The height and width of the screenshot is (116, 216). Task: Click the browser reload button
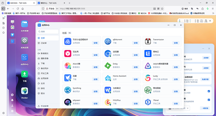(x=18, y=9)
